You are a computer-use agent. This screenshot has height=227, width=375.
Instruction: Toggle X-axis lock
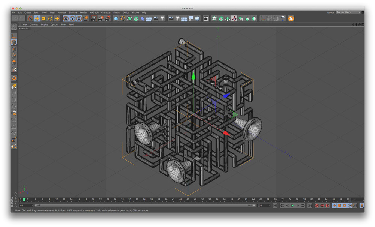66,18
